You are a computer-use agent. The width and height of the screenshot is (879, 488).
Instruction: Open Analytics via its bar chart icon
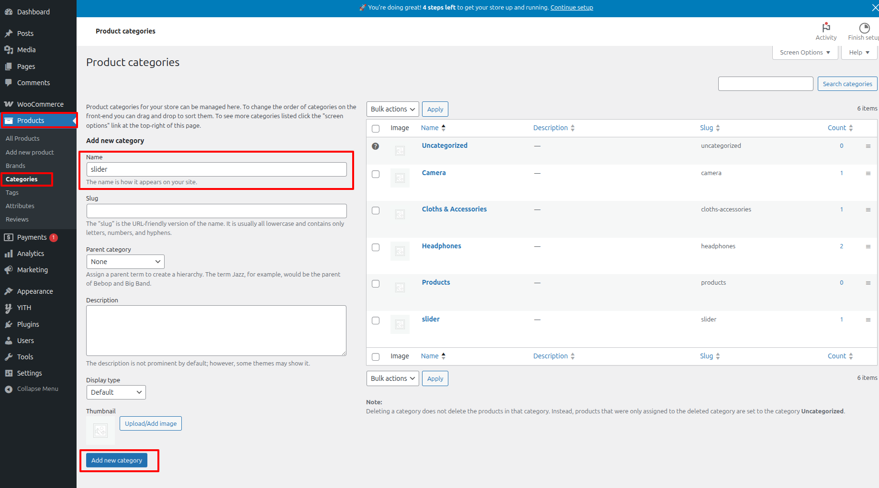[9, 254]
